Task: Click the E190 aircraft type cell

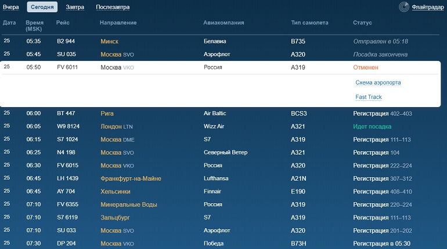Action: [x=298, y=192]
